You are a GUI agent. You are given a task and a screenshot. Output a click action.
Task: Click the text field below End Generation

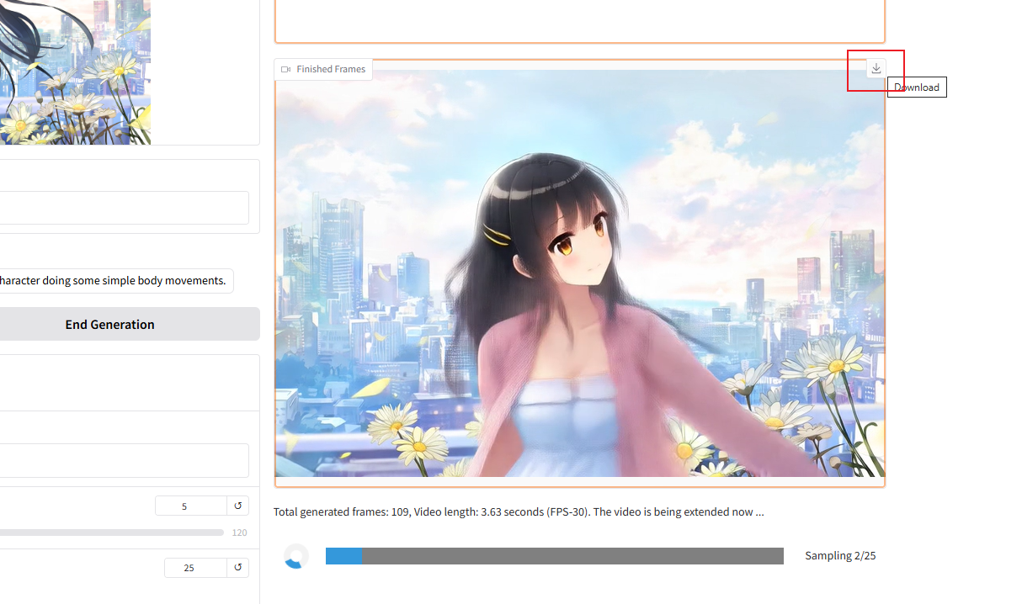pyautogui.click(x=124, y=460)
